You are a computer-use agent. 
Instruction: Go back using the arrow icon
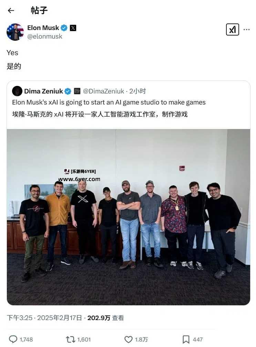tap(11, 10)
